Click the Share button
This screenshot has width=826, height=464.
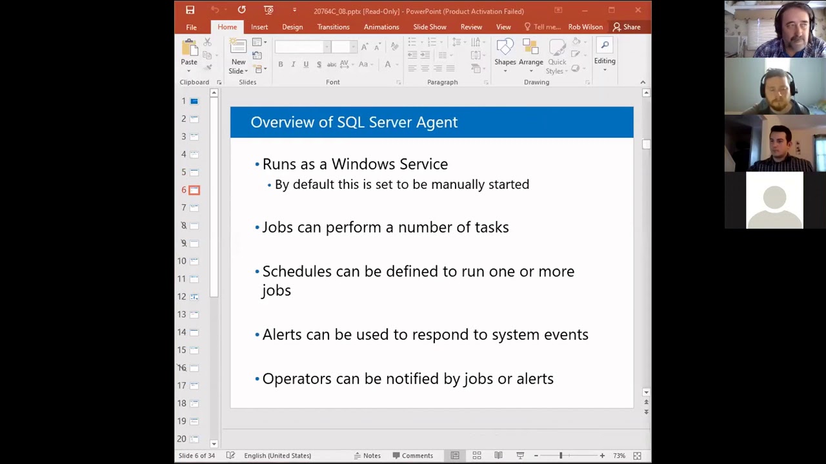[626, 27]
